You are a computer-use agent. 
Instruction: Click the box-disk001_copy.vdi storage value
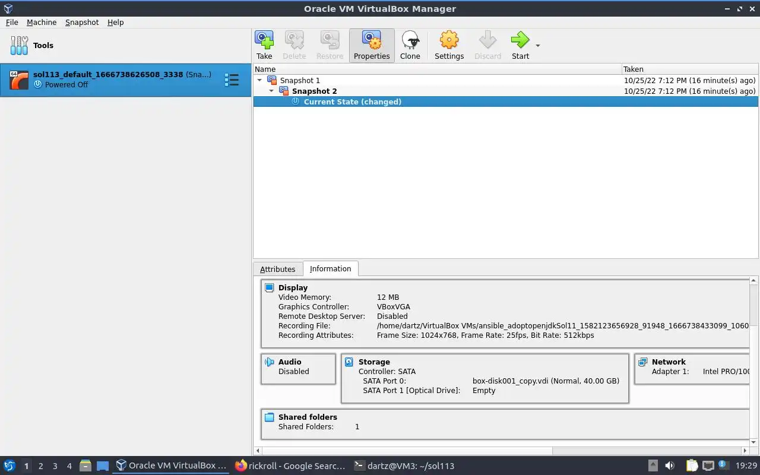pos(546,381)
